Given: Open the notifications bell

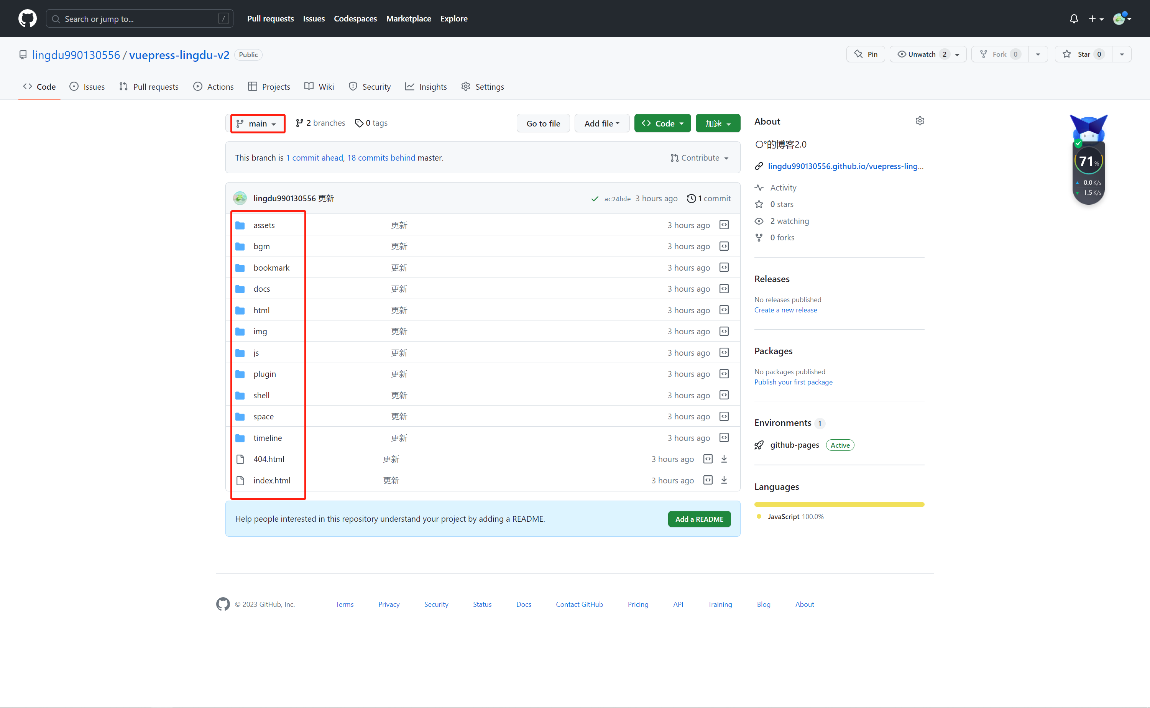Looking at the screenshot, I should (1074, 19).
